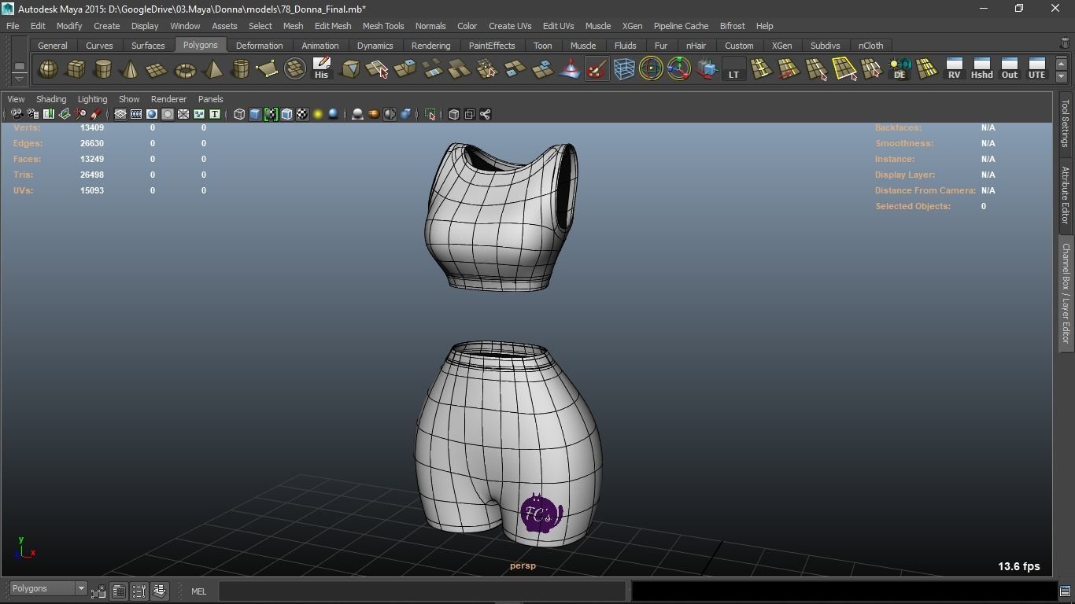Open the panel Shading menu
The height and width of the screenshot is (604, 1075).
[51, 99]
